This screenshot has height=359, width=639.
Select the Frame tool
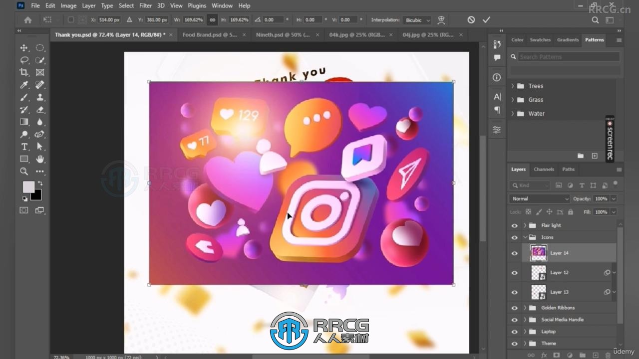(x=40, y=72)
